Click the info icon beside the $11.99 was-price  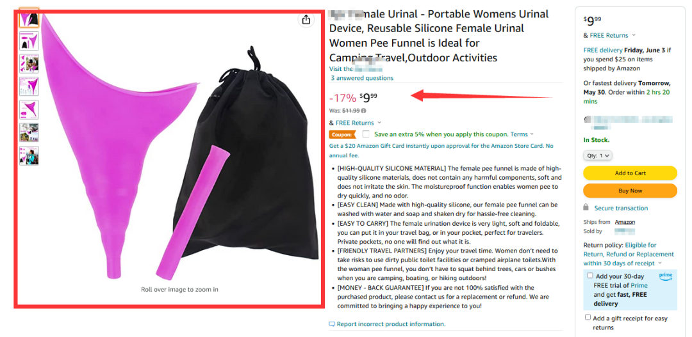coord(363,111)
